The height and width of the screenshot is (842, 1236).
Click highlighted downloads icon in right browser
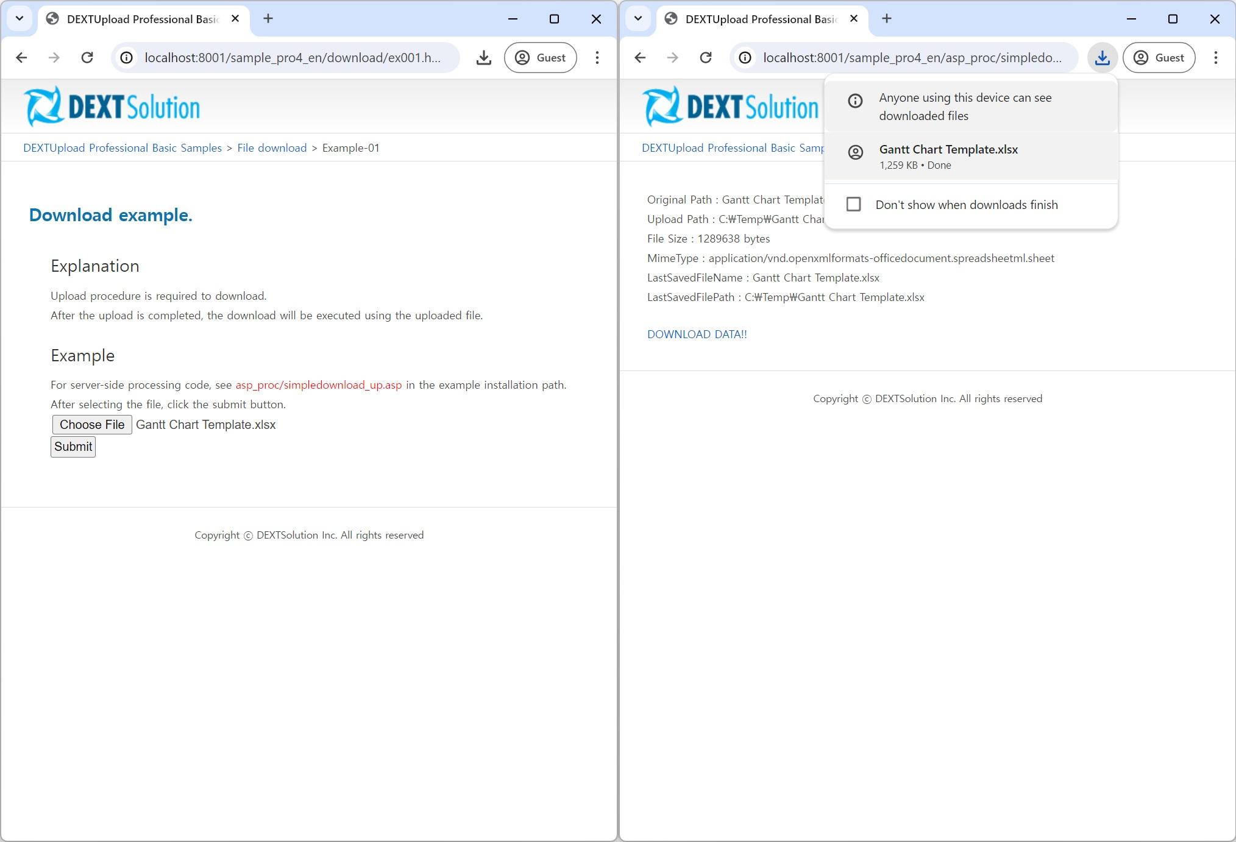coord(1102,58)
